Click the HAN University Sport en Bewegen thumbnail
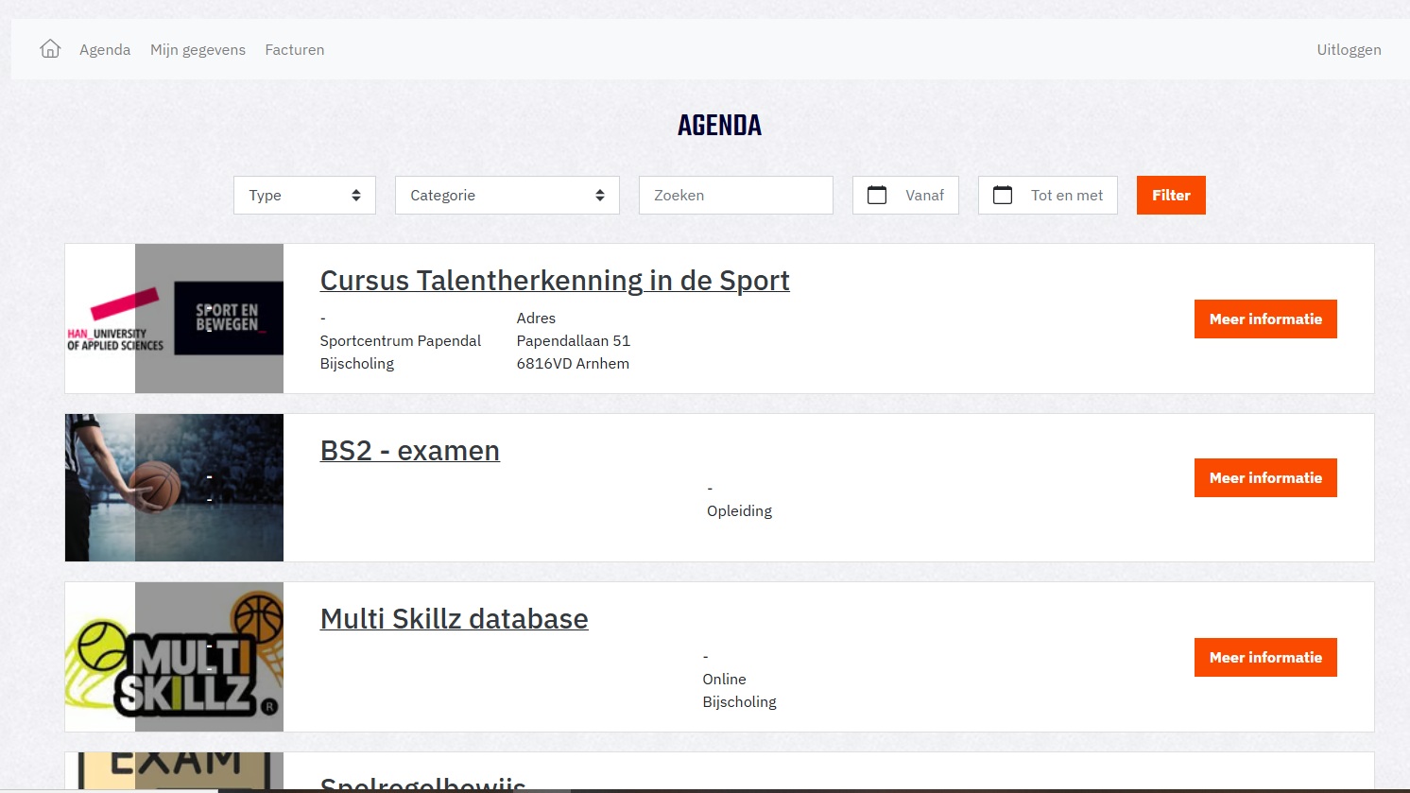1410x793 pixels. pyautogui.click(x=174, y=319)
